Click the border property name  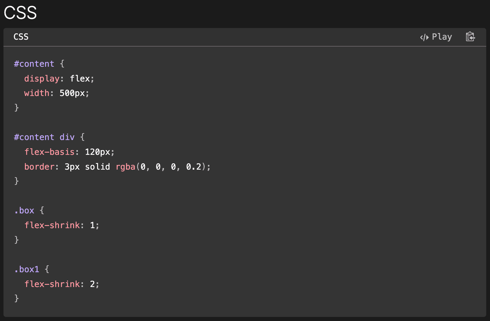click(x=39, y=167)
